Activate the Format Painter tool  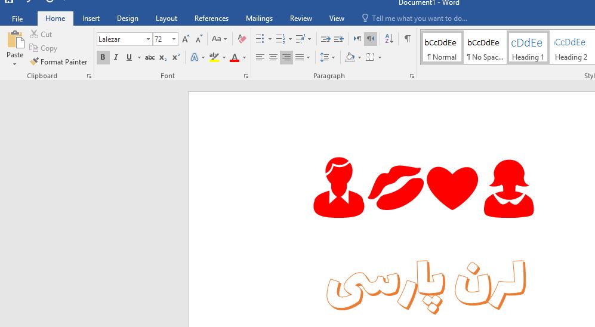(58, 62)
